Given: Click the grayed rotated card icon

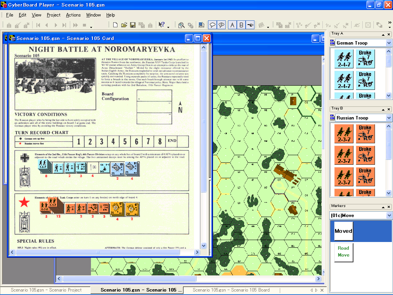Looking at the screenshot, I should (261, 25).
